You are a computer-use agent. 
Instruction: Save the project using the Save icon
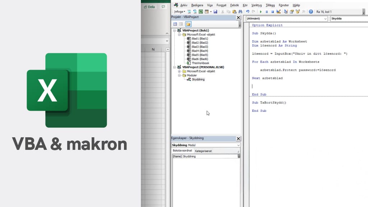[x=216, y=12]
